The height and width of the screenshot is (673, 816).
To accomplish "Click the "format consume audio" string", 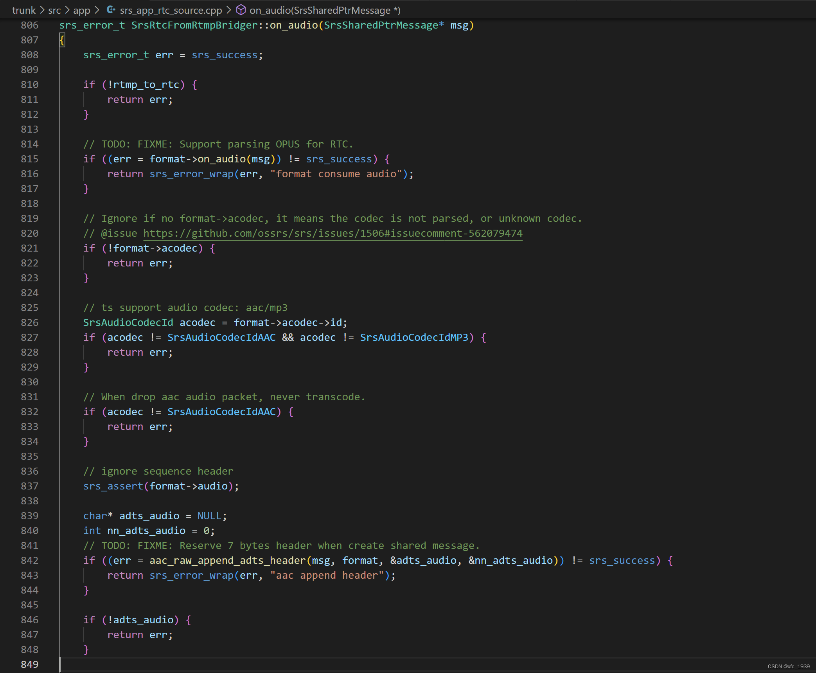I will pyautogui.click(x=336, y=174).
